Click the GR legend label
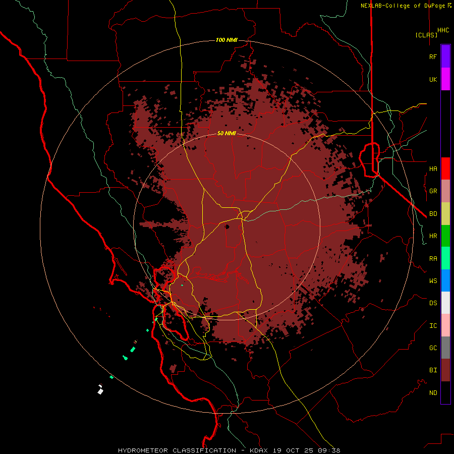The image size is (454, 454). coord(433,191)
